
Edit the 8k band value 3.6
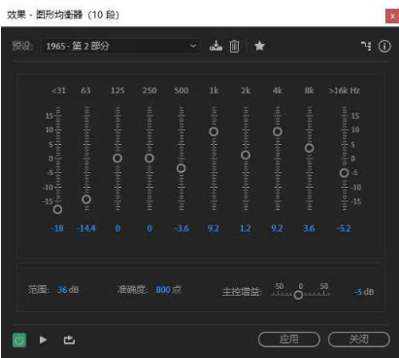click(x=309, y=229)
